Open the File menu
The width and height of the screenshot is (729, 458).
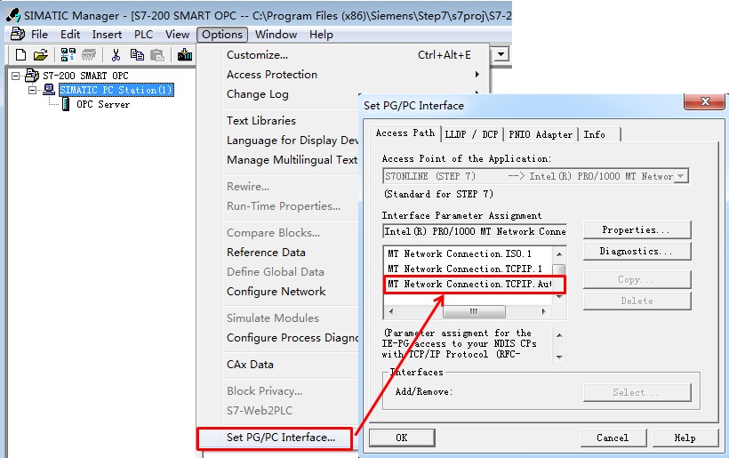[x=39, y=35]
